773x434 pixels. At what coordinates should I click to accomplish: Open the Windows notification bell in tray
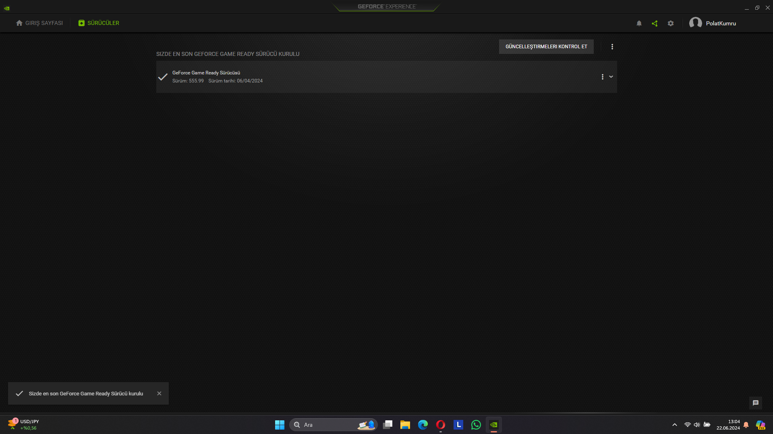[746, 425]
